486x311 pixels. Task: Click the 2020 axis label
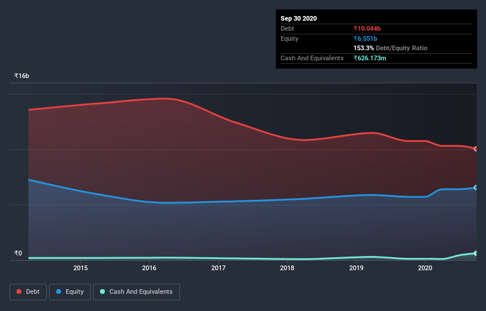click(x=425, y=268)
